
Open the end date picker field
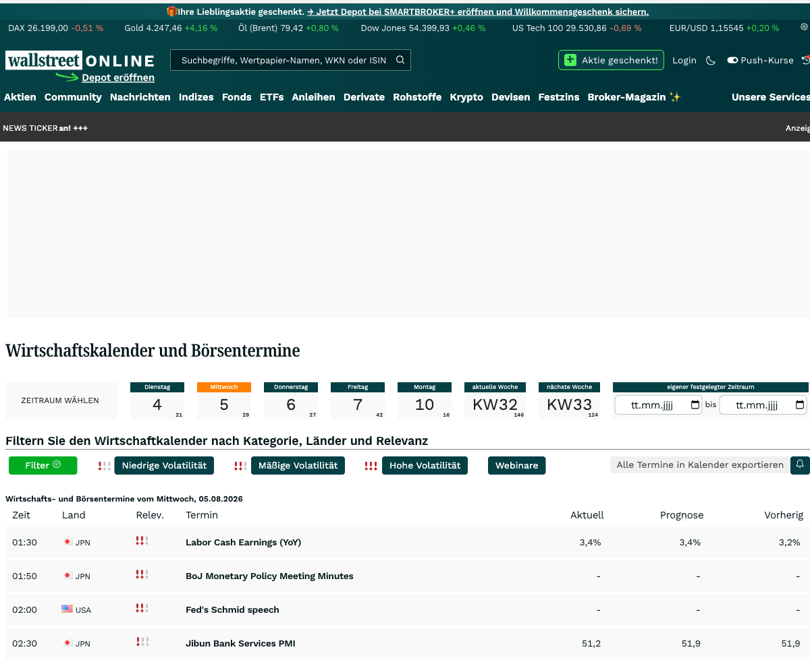[x=763, y=405]
